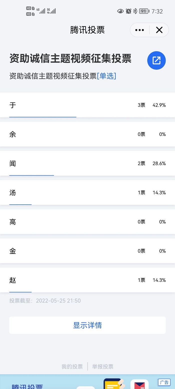This screenshot has width=175, height=389.
Task: Choose the 高 option row
Action: point(87,222)
